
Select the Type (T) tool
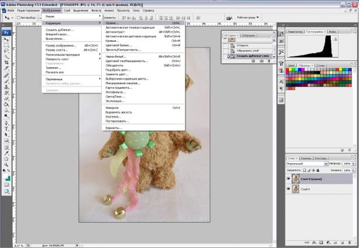click(x=6, y=128)
